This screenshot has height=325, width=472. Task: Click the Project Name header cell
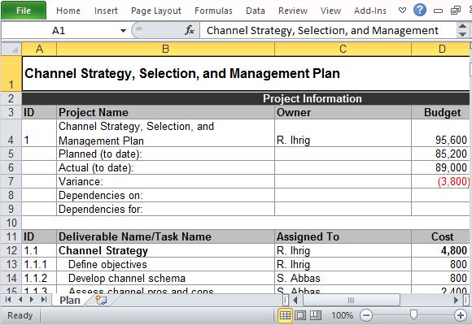pyautogui.click(x=165, y=112)
